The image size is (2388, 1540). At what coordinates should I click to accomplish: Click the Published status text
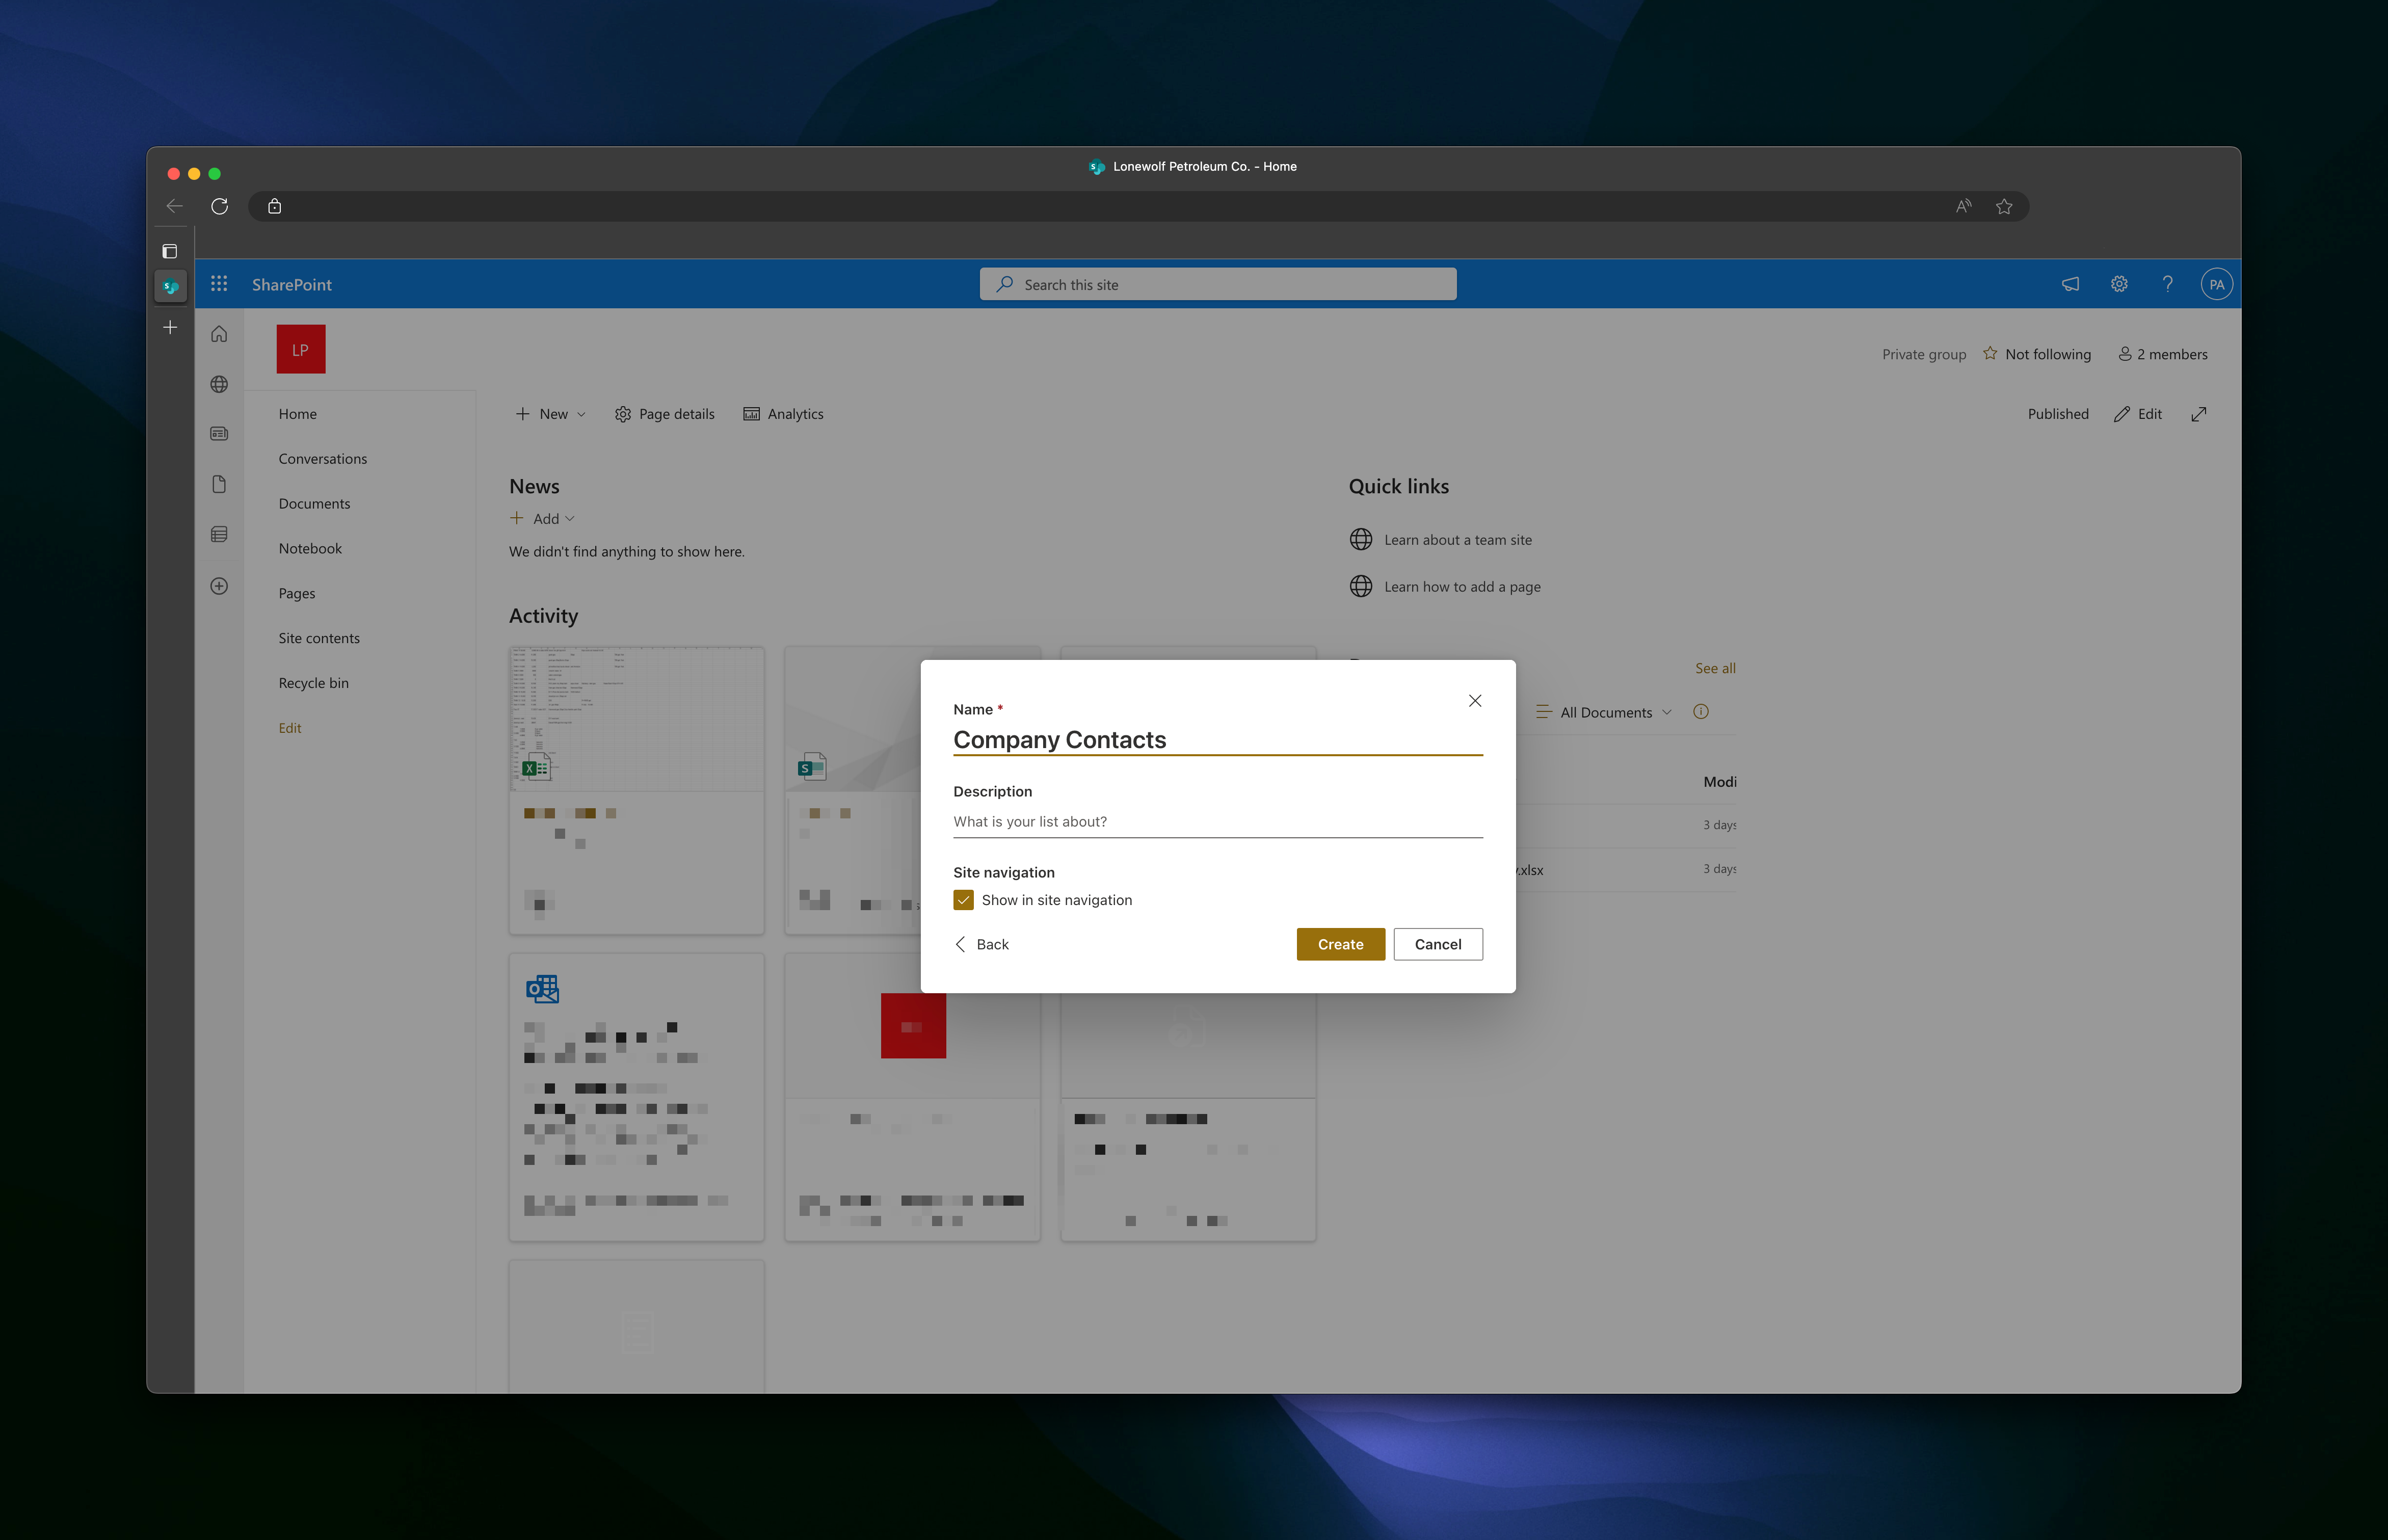[2057, 414]
